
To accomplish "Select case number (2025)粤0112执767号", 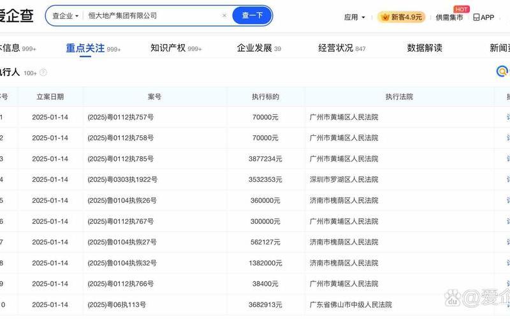I will click(x=120, y=221).
